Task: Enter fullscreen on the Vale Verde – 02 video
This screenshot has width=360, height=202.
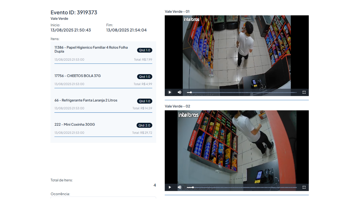Action: coord(304,187)
